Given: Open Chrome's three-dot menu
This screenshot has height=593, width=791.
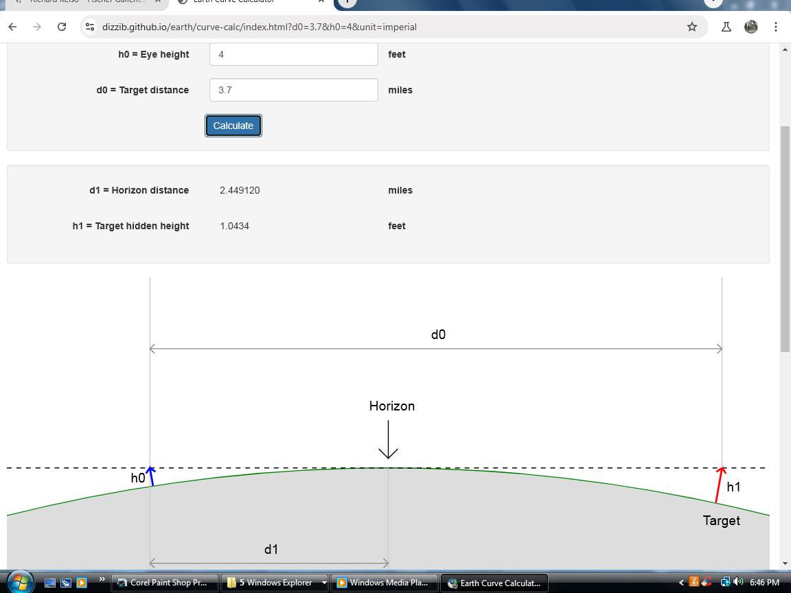Looking at the screenshot, I should 776,27.
